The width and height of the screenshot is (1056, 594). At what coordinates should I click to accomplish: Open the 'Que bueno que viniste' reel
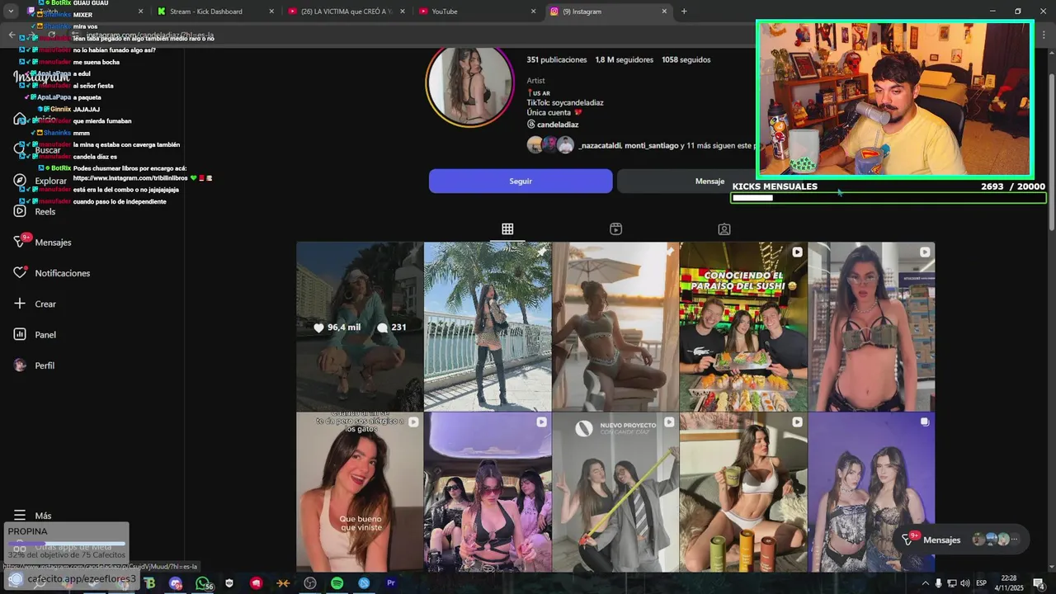(360, 493)
